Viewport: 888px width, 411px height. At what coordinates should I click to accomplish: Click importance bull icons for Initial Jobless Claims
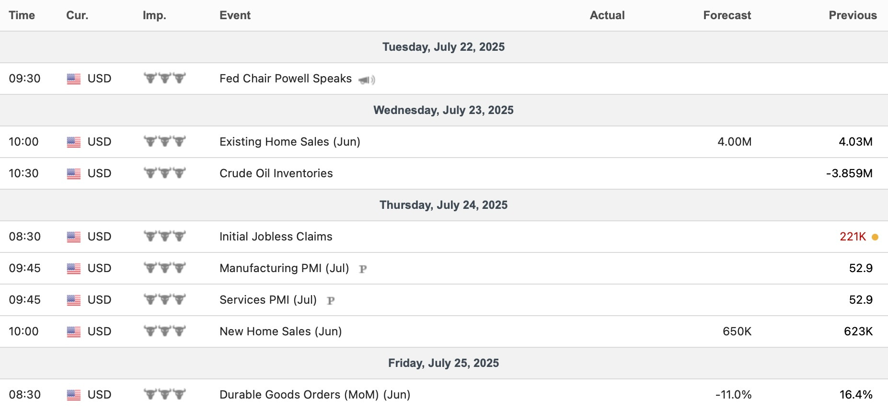pyautogui.click(x=164, y=236)
